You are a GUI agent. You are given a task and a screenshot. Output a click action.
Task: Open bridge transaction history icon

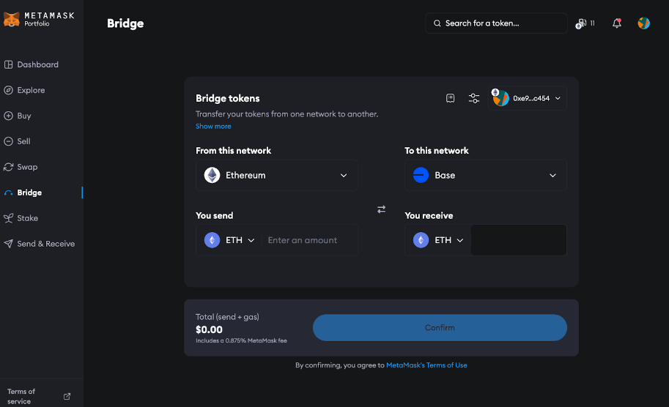(450, 98)
